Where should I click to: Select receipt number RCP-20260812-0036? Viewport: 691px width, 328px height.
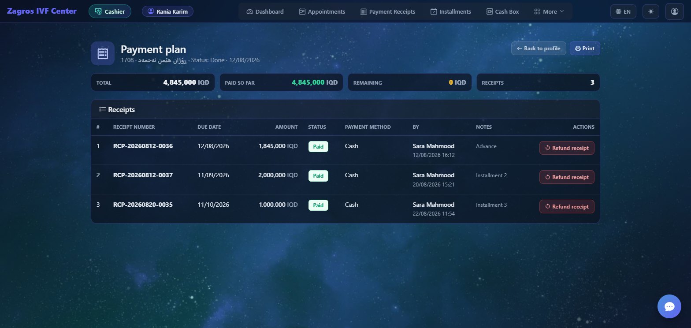tap(143, 146)
